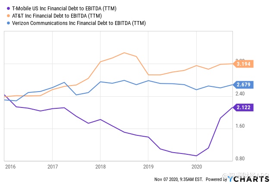Click the 1.60 y-axis label
Viewport: 273px width, 184px height.
pyautogui.click(x=239, y=126)
